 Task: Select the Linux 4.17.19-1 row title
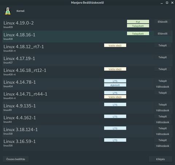(19, 59)
